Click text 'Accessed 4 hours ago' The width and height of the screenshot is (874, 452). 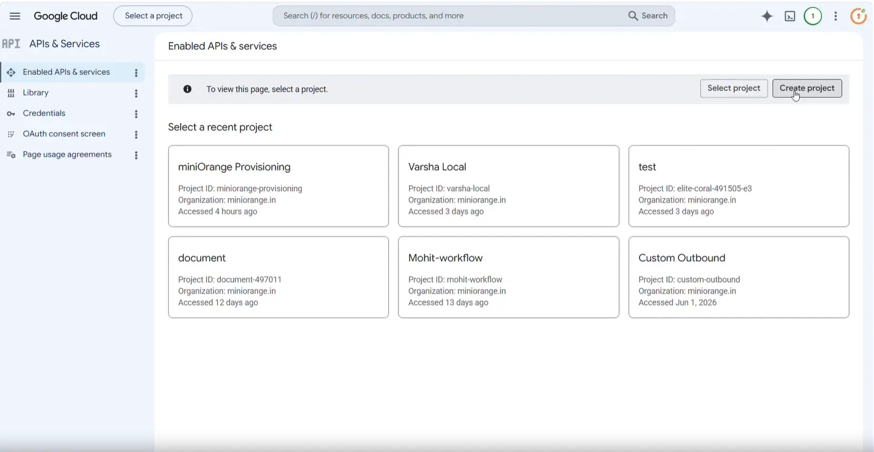[x=218, y=212]
